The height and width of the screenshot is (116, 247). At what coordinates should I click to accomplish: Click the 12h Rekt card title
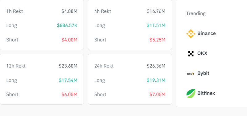point(16,66)
